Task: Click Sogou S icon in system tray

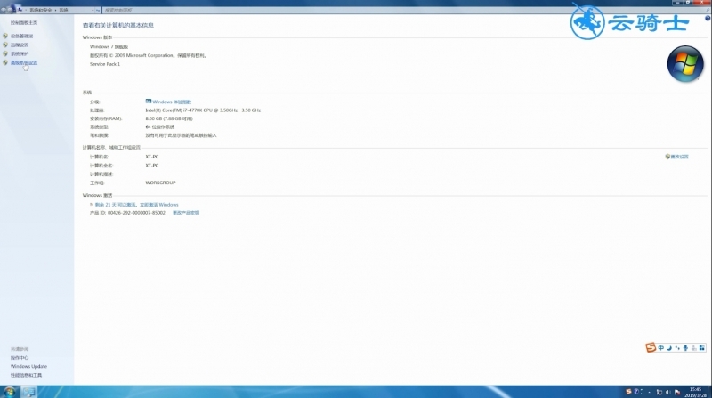Action: pyautogui.click(x=629, y=391)
